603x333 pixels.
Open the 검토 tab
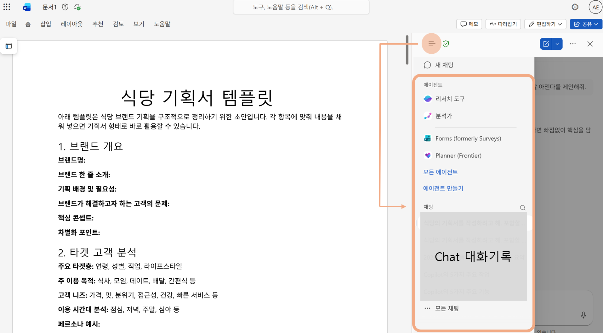[118, 24]
